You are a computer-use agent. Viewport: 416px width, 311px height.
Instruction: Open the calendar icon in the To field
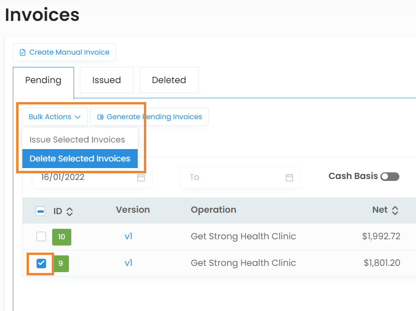tap(289, 178)
